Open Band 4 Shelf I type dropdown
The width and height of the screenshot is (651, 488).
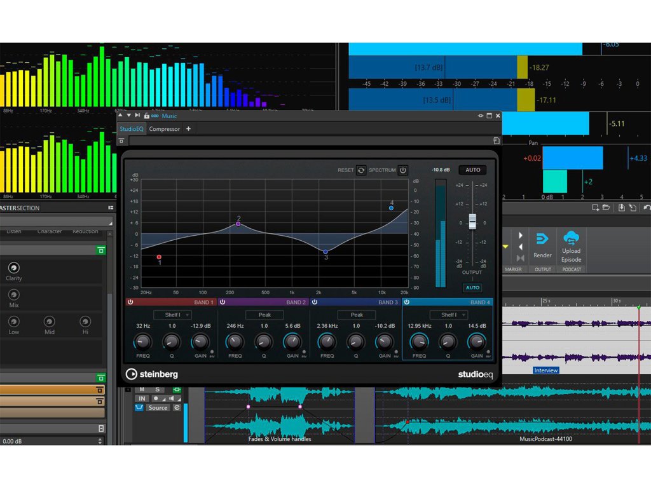[449, 315]
